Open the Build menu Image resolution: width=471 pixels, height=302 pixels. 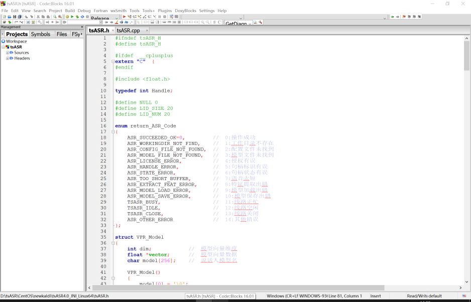tap(70, 11)
